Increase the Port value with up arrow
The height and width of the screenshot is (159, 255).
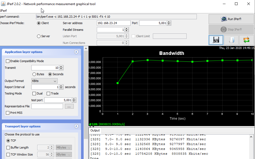(169, 22)
